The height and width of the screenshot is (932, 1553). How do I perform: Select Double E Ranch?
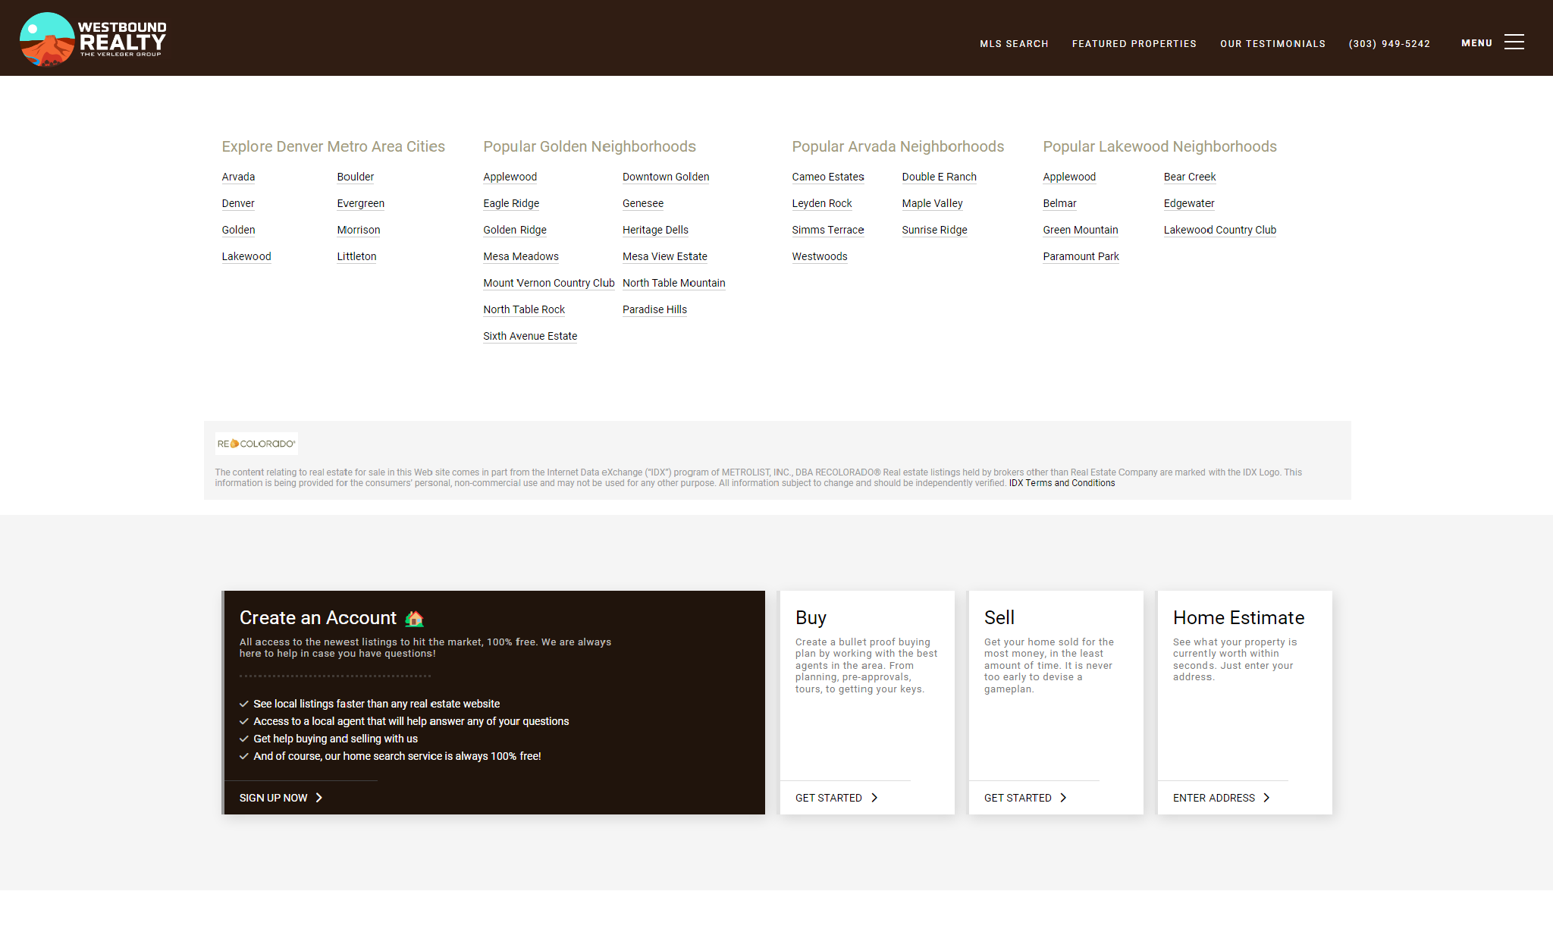[x=939, y=177]
